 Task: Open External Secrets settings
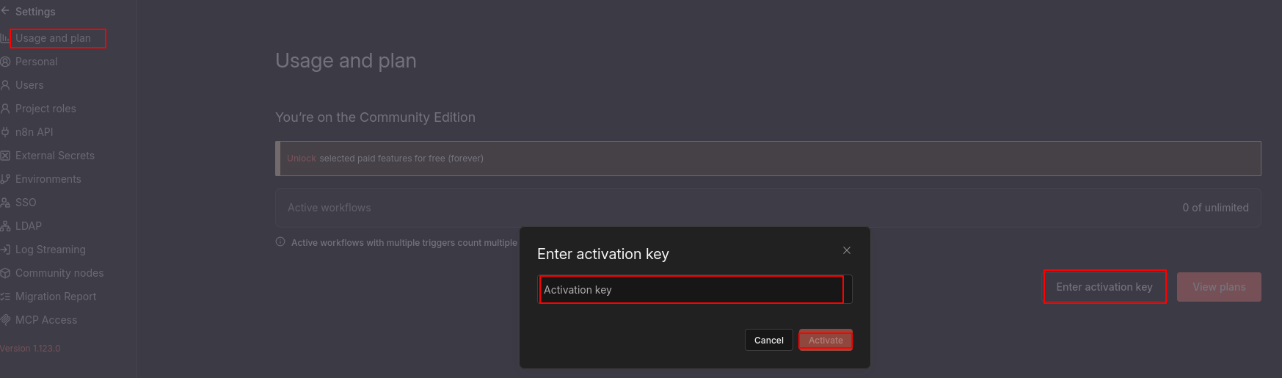55,156
